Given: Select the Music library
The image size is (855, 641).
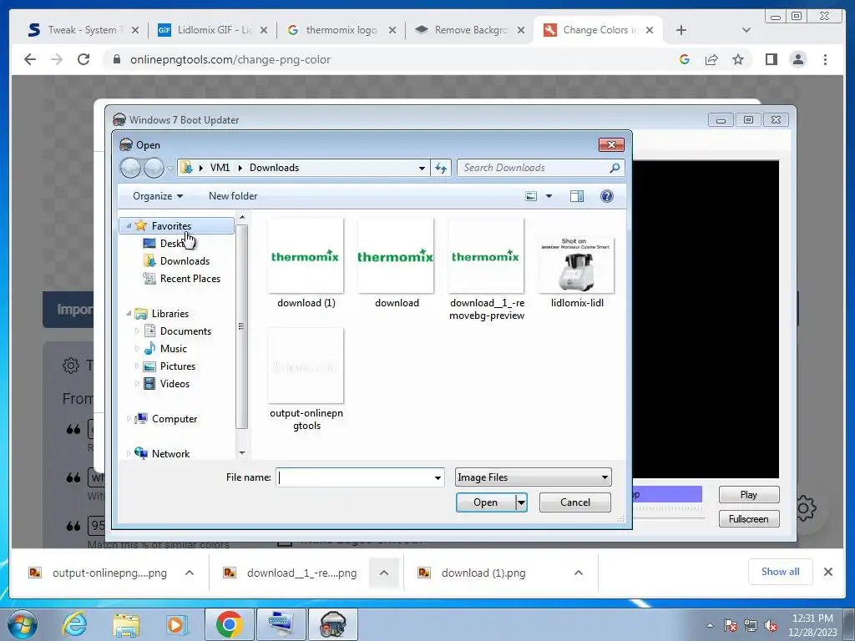Looking at the screenshot, I should (x=174, y=349).
